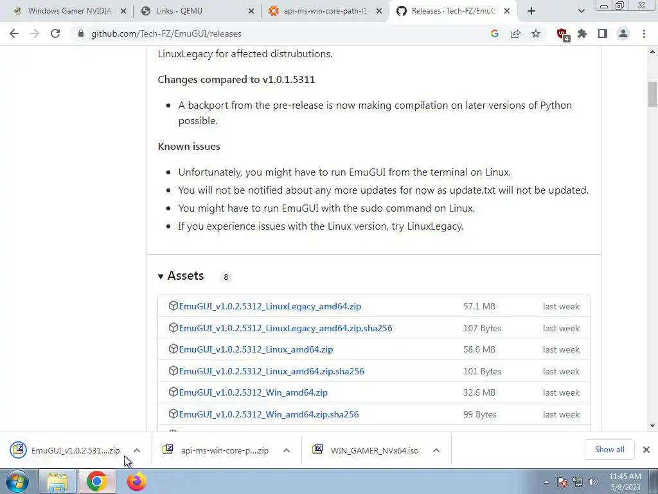Open the Chrome profile avatar
658x494 pixels.
[x=623, y=33]
